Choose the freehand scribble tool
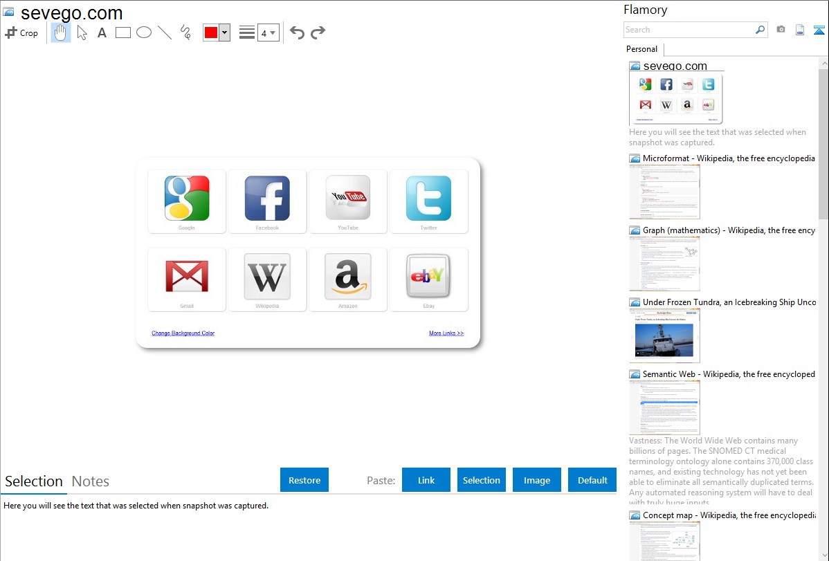Viewport: 829px width, 561px height. pyautogui.click(x=185, y=33)
